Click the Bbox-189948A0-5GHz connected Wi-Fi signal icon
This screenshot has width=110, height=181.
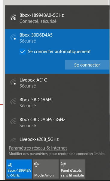click(13, 17)
